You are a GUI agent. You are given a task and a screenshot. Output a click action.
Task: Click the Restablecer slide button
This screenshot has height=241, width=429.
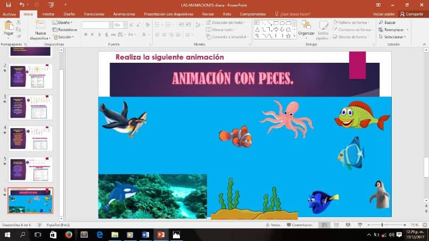coord(65,30)
